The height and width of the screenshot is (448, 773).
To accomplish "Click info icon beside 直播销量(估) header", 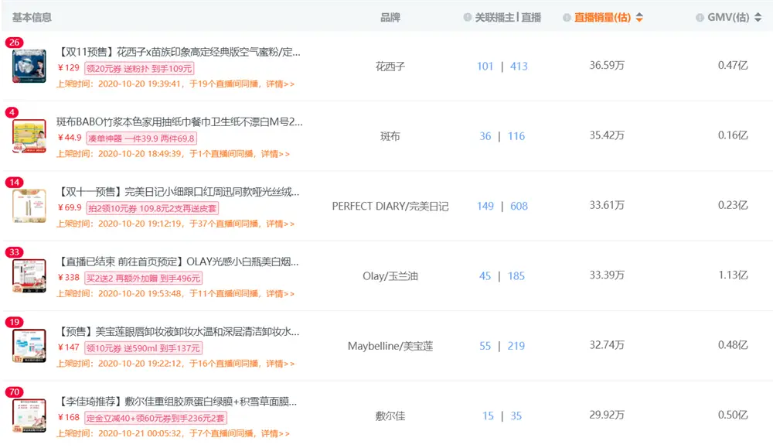I will point(567,17).
